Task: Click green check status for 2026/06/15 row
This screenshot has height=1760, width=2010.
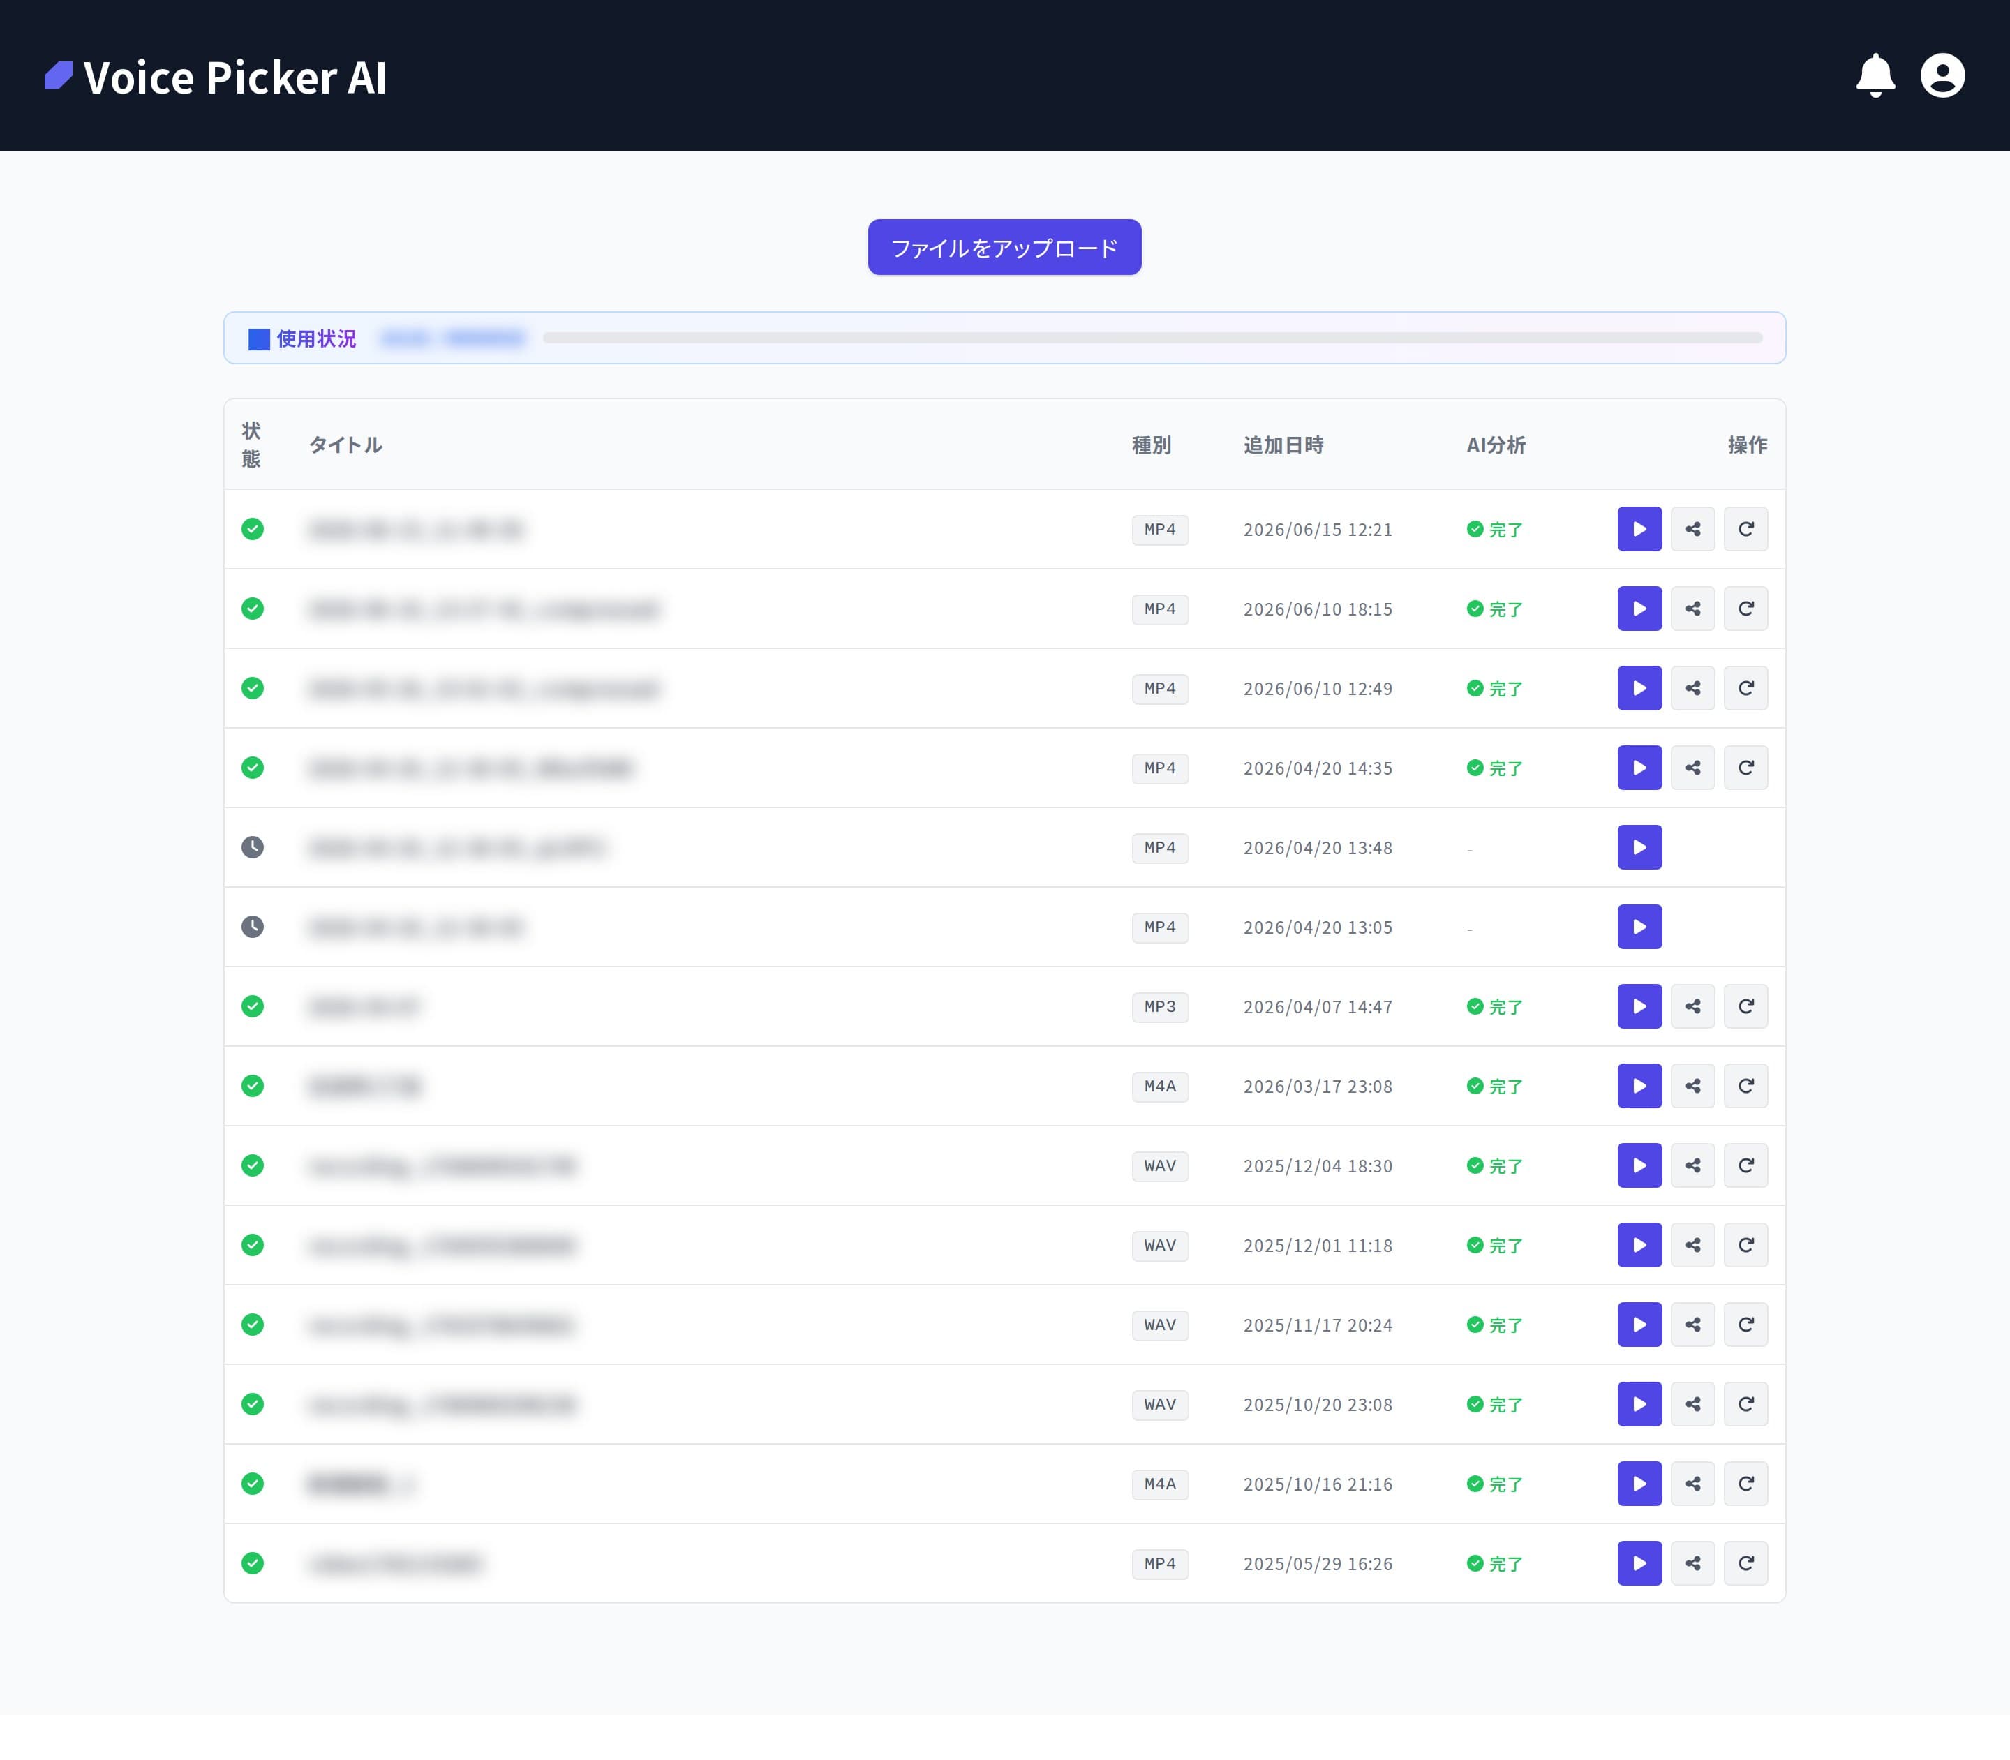Action: point(253,528)
